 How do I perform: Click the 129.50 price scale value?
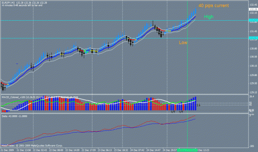(253, 83)
